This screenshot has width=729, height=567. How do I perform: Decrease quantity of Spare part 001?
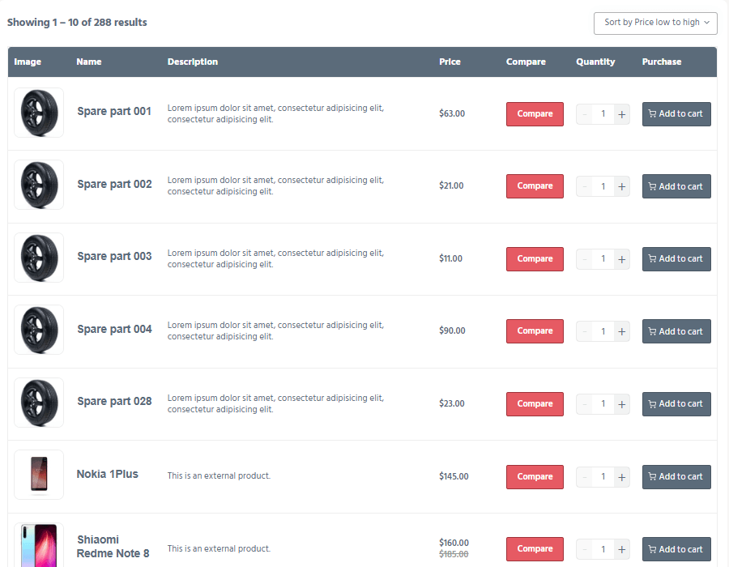pyautogui.click(x=584, y=114)
